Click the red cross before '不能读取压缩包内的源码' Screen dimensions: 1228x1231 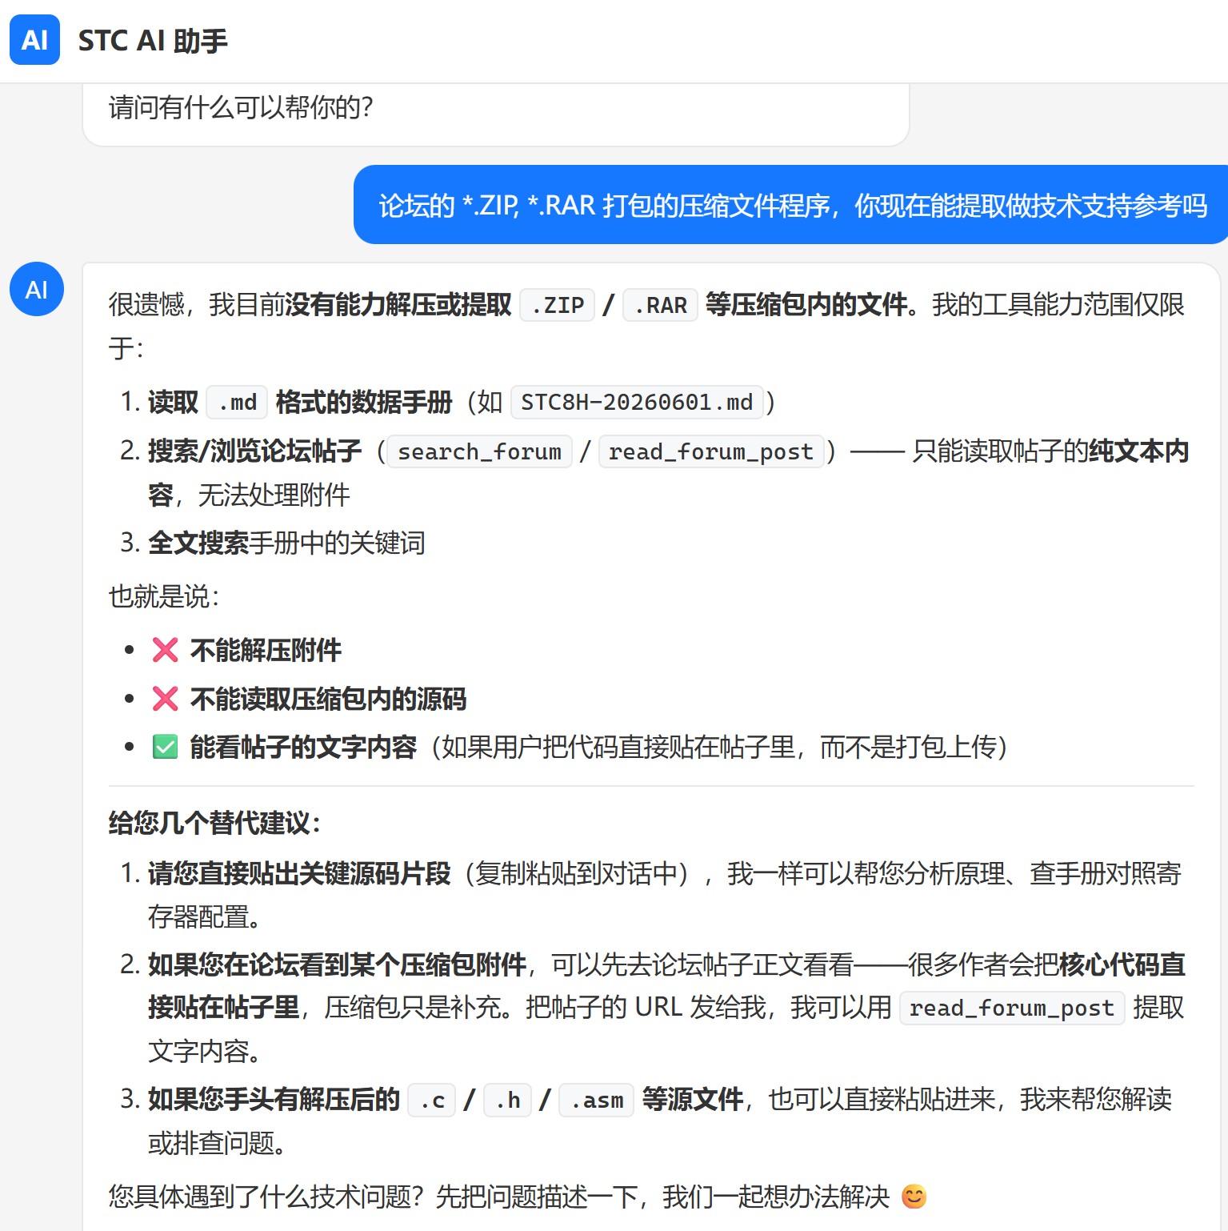pyautogui.click(x=165, y=699)
